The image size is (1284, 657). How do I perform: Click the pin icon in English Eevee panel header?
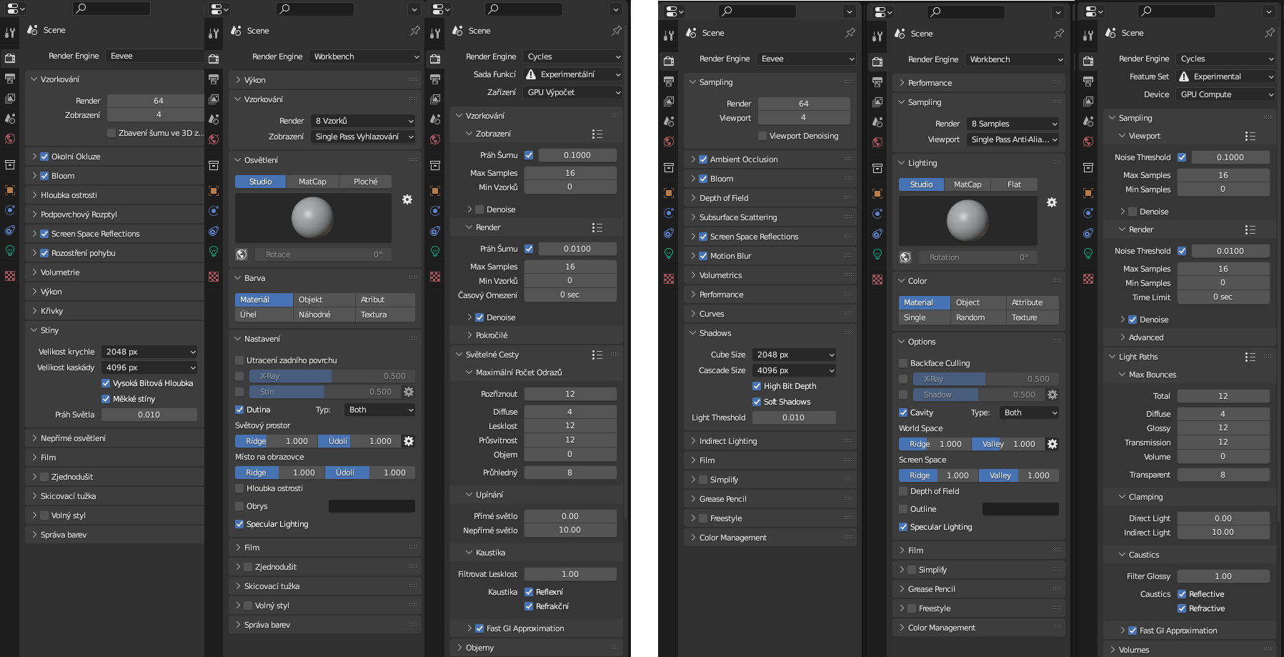click(x=850, y=33)
